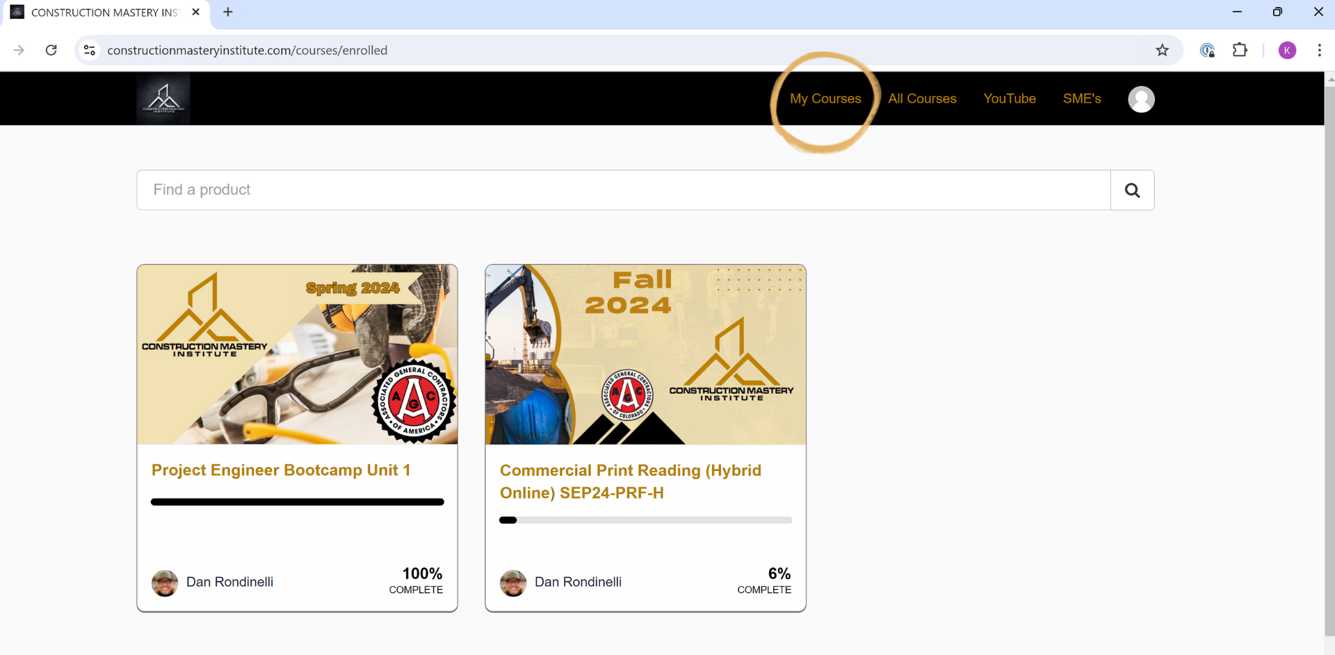Open Commercial Print Reading course title
This screenshot has width=1335, height=655.
[631, 481]
